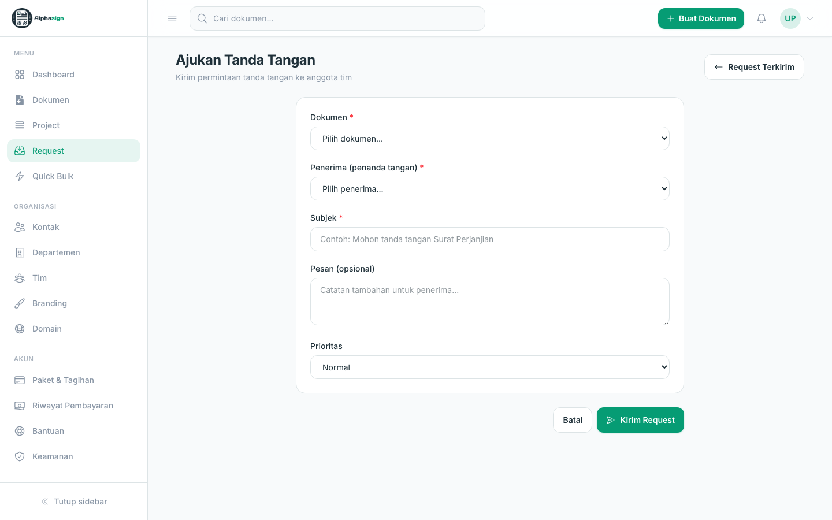The image size is (832, 520).
Task: Open the Departemen menu item
Action: [73, 252]
